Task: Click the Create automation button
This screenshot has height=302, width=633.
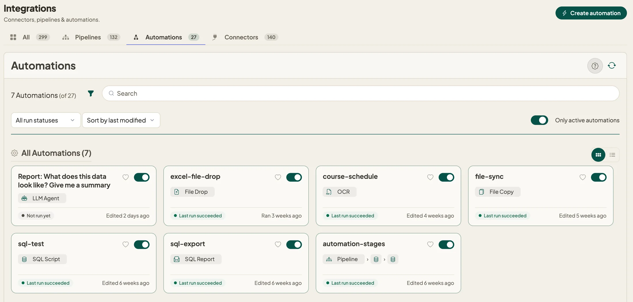Action: (591, 13)
